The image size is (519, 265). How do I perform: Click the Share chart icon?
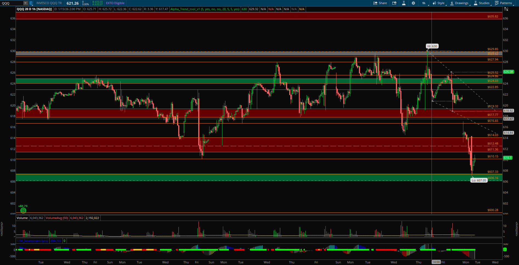point(380,3)
